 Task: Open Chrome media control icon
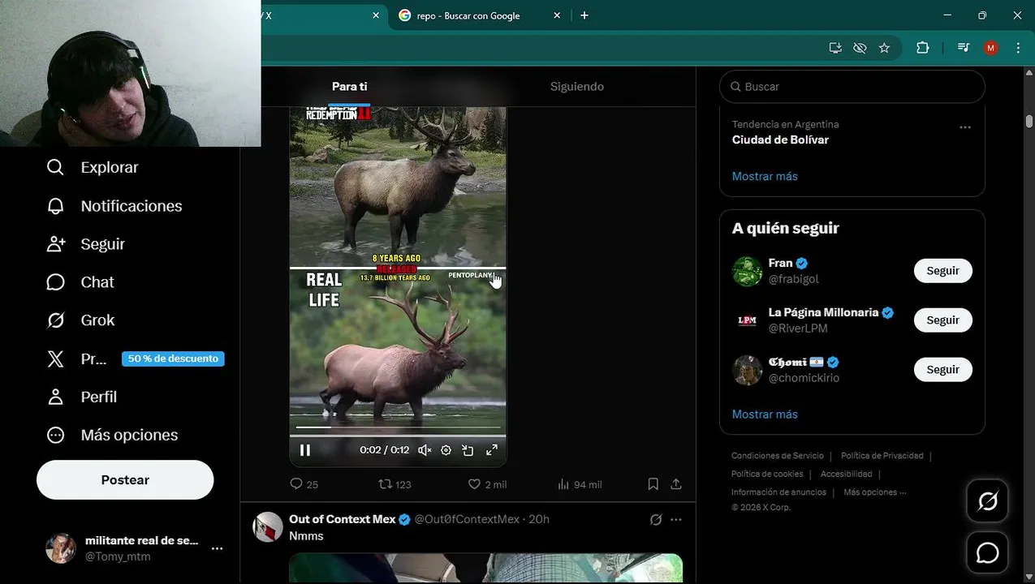pos(963,48)
